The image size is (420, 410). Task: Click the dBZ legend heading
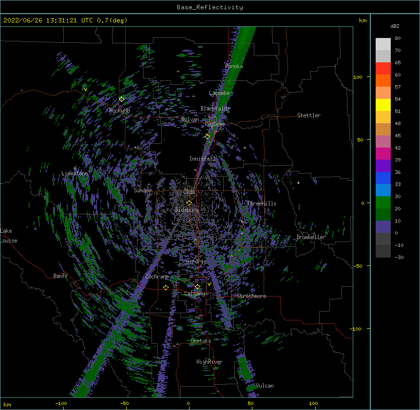click(x=395, y=26)
